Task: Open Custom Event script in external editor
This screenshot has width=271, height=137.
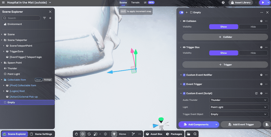Action: pos(256,93)
